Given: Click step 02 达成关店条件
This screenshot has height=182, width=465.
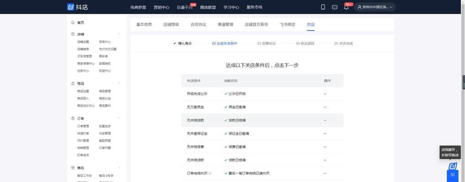Looking at the screenshot, I should (224, 43).
